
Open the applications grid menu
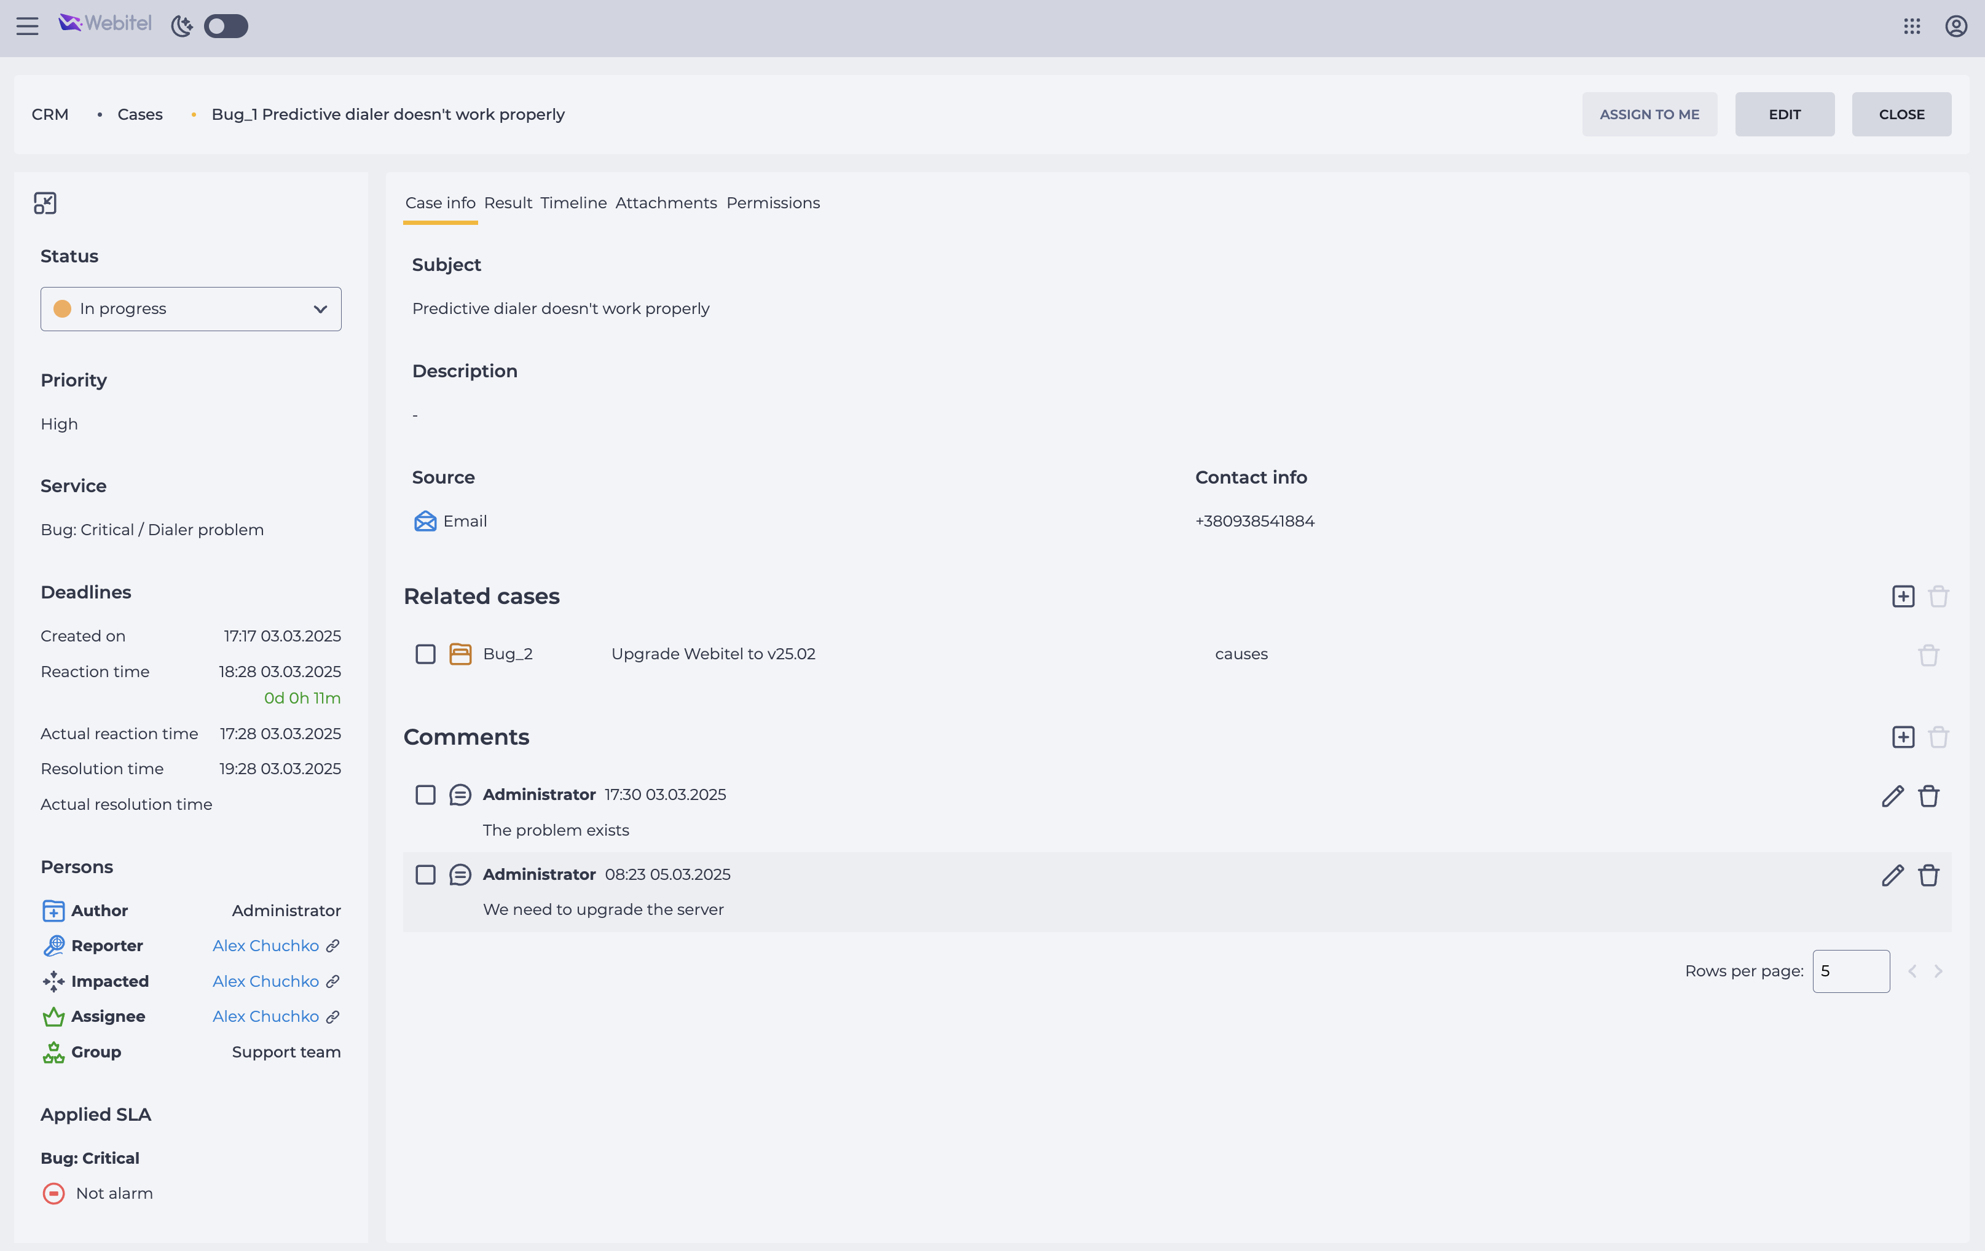tap(1912, 26)
